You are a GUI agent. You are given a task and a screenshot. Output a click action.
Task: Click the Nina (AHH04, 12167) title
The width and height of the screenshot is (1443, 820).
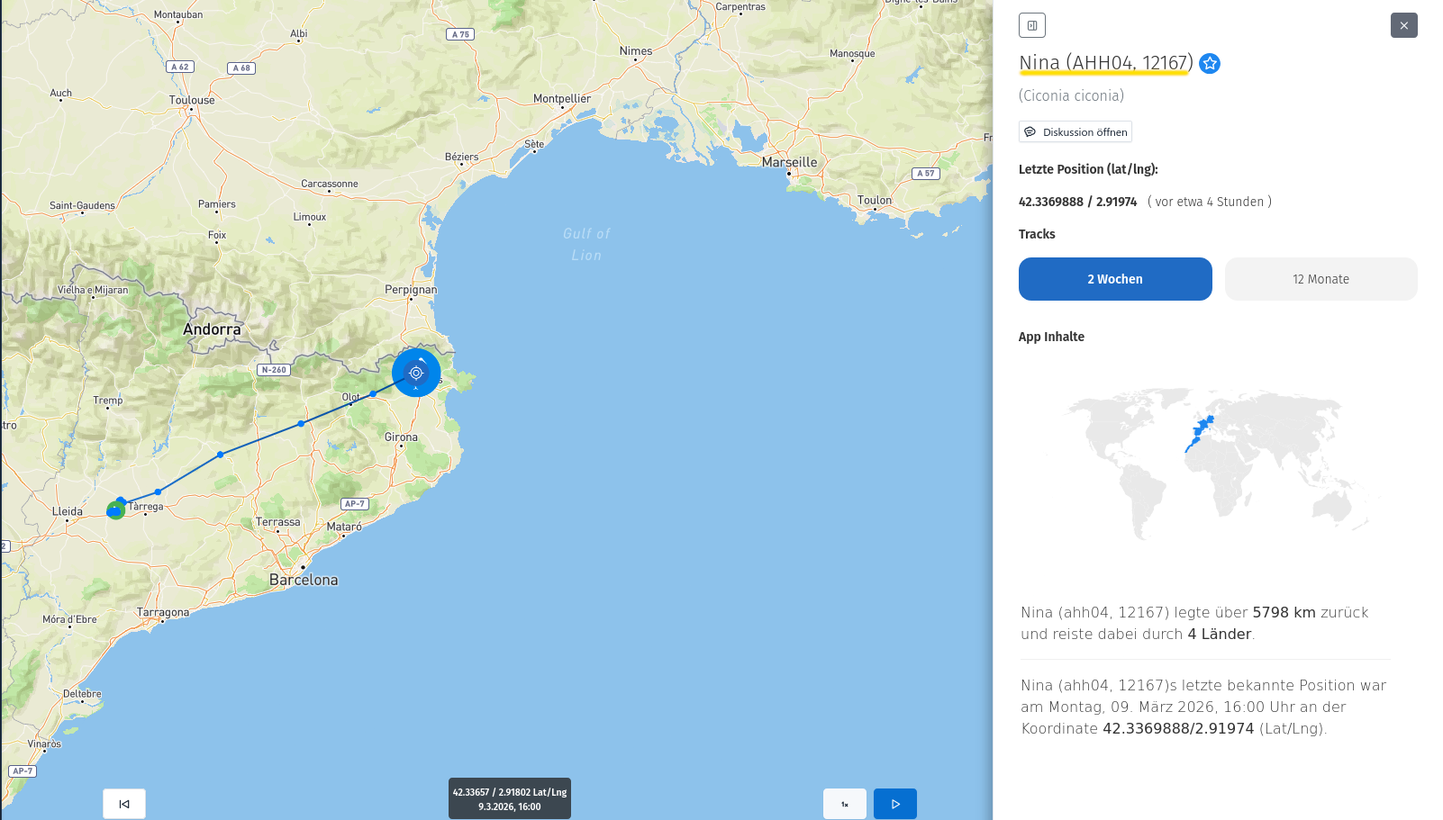point(1105,63)
